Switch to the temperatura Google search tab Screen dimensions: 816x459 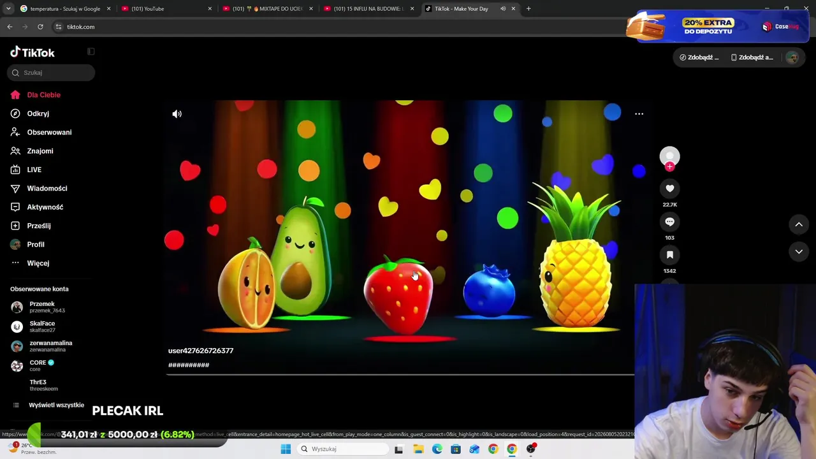[x=66, y=9]
